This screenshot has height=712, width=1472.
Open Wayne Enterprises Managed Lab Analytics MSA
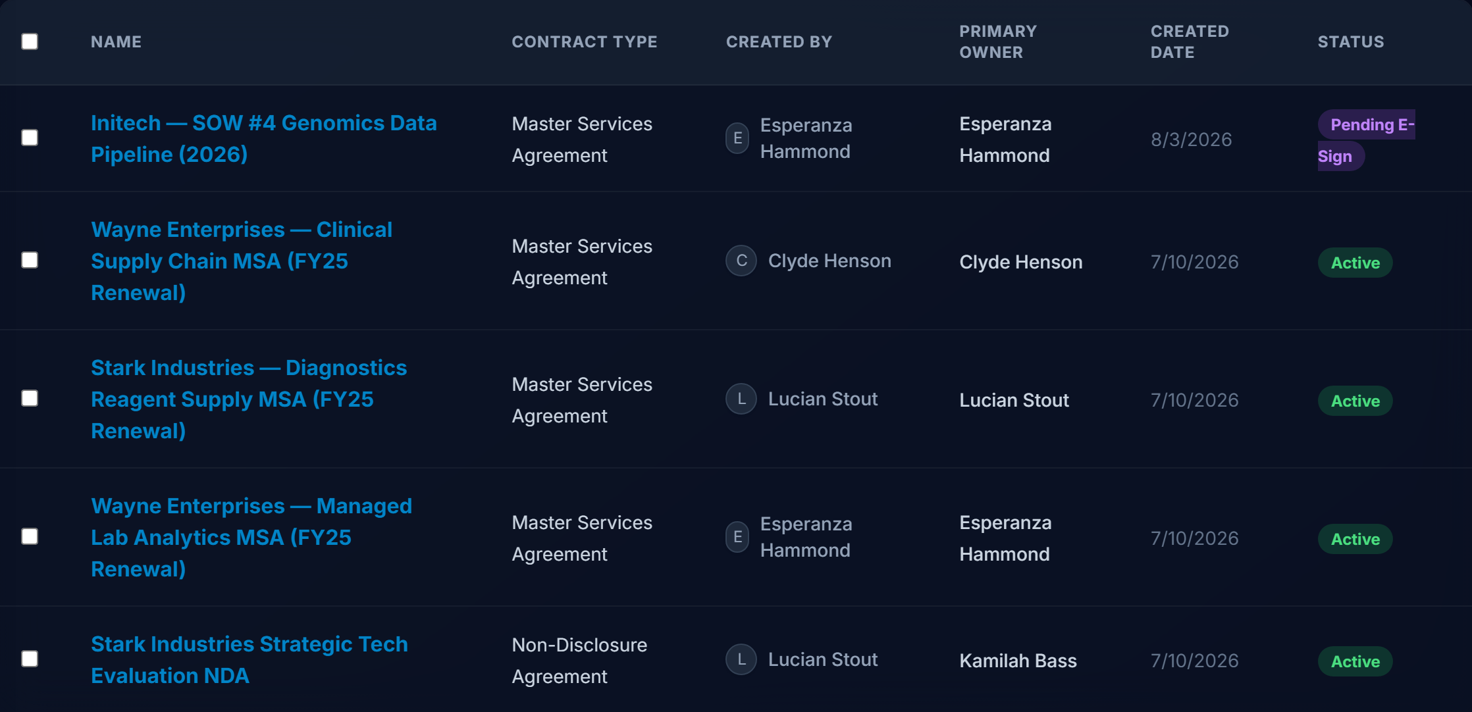click(x=251, y=537)
